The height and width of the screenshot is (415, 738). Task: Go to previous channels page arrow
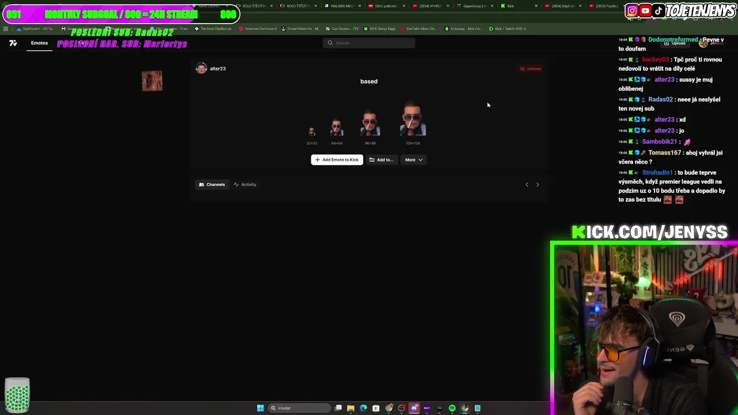point(526,184)
